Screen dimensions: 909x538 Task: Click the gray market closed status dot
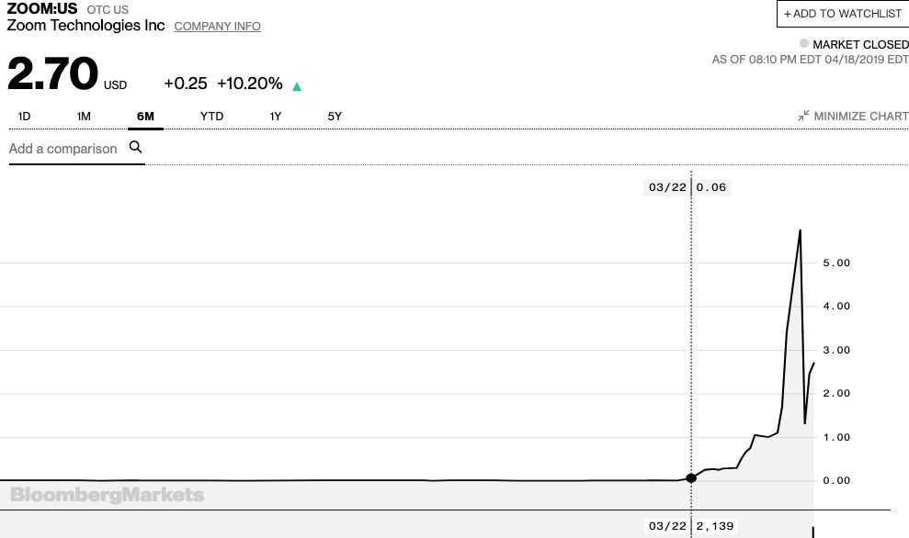[x=804, y=43]
